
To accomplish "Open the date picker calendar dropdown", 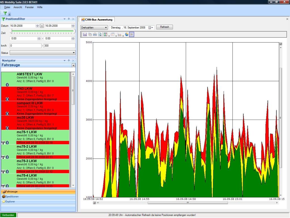I will click(151, 27).
